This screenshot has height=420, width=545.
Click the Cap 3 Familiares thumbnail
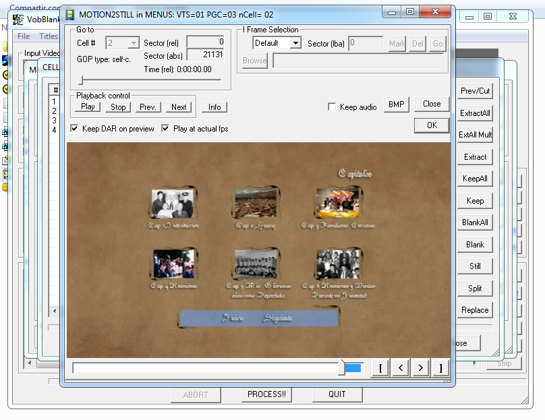pyautogui.click(x=338, y=203)
